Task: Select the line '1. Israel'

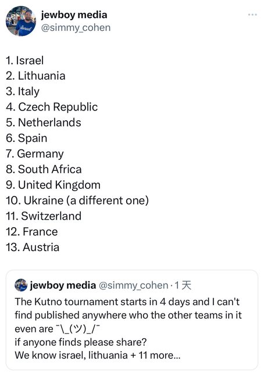Action: [24, 60]
